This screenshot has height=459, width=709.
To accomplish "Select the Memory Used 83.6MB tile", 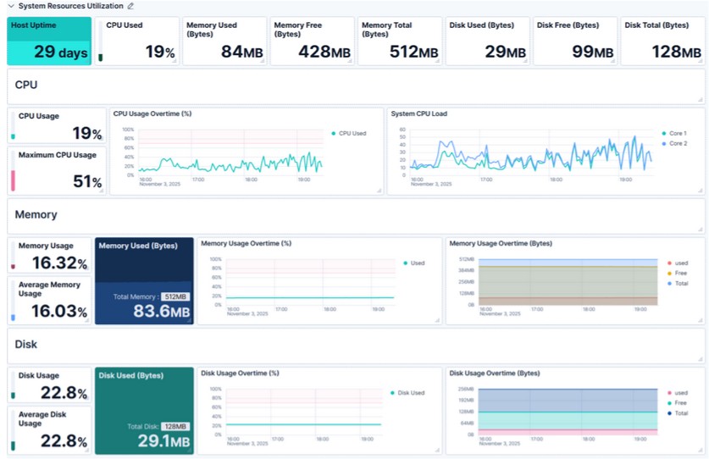I will pos(144,280).
